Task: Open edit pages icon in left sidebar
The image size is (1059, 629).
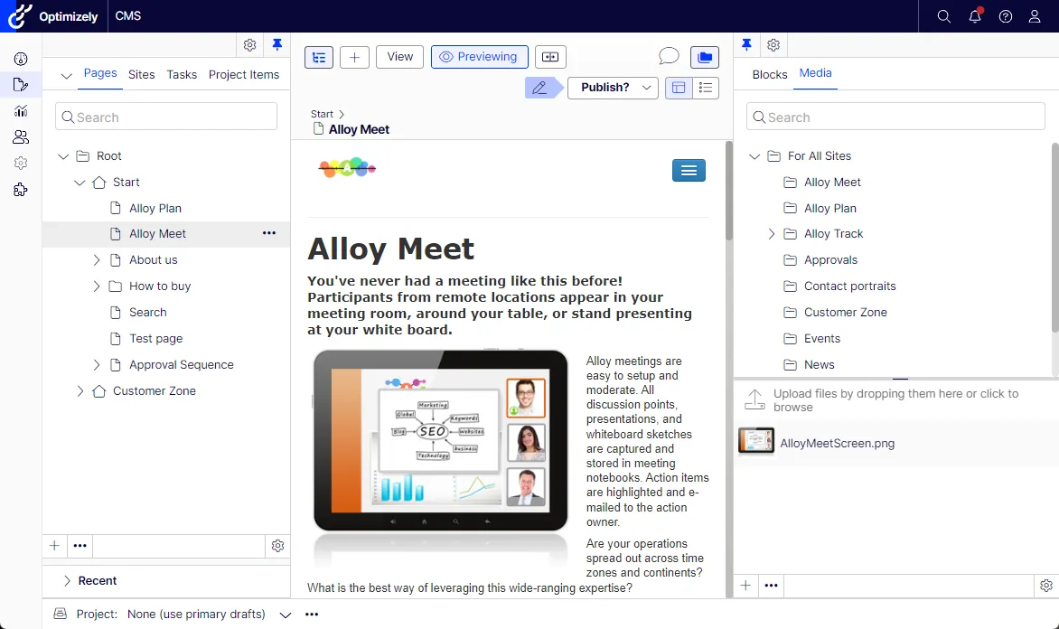Action: pyautogui.click(x=21, y=84)
